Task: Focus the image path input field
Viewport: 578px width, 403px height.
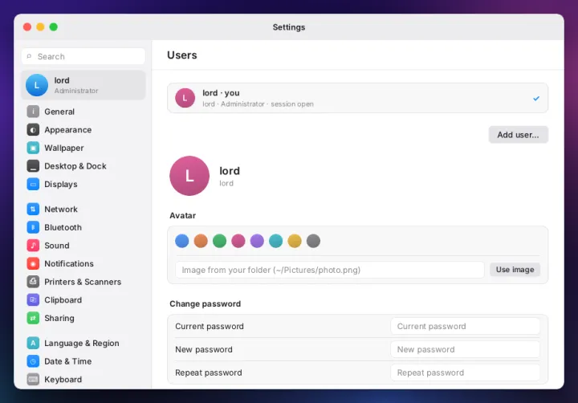Action: click(x=330, y=270)
